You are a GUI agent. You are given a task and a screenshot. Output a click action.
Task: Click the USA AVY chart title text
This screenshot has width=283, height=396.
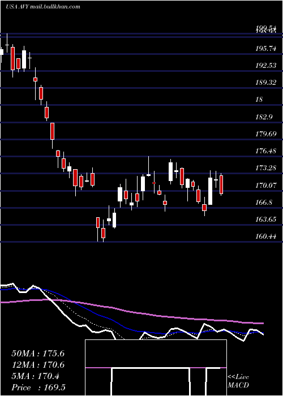pos(43,7)
